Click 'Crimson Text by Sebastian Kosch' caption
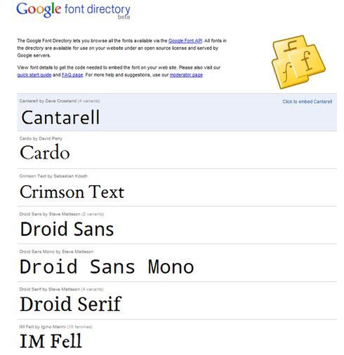Image resolution: width=344 pixels, height=355 pixels. click(x=53, y=176)
